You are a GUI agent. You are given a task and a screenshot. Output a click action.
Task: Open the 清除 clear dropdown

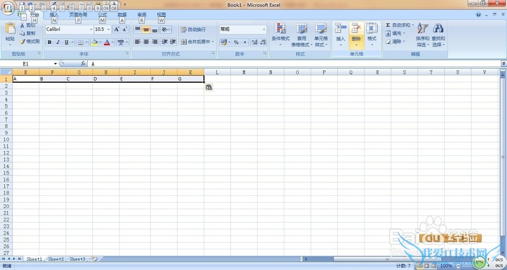point(396,42)
